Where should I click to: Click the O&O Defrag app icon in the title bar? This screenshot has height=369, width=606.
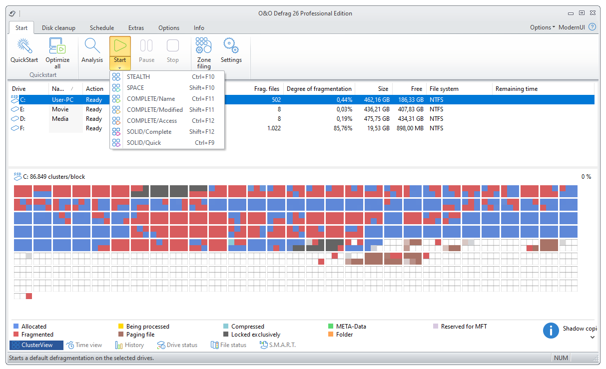[x=12, y=13]
